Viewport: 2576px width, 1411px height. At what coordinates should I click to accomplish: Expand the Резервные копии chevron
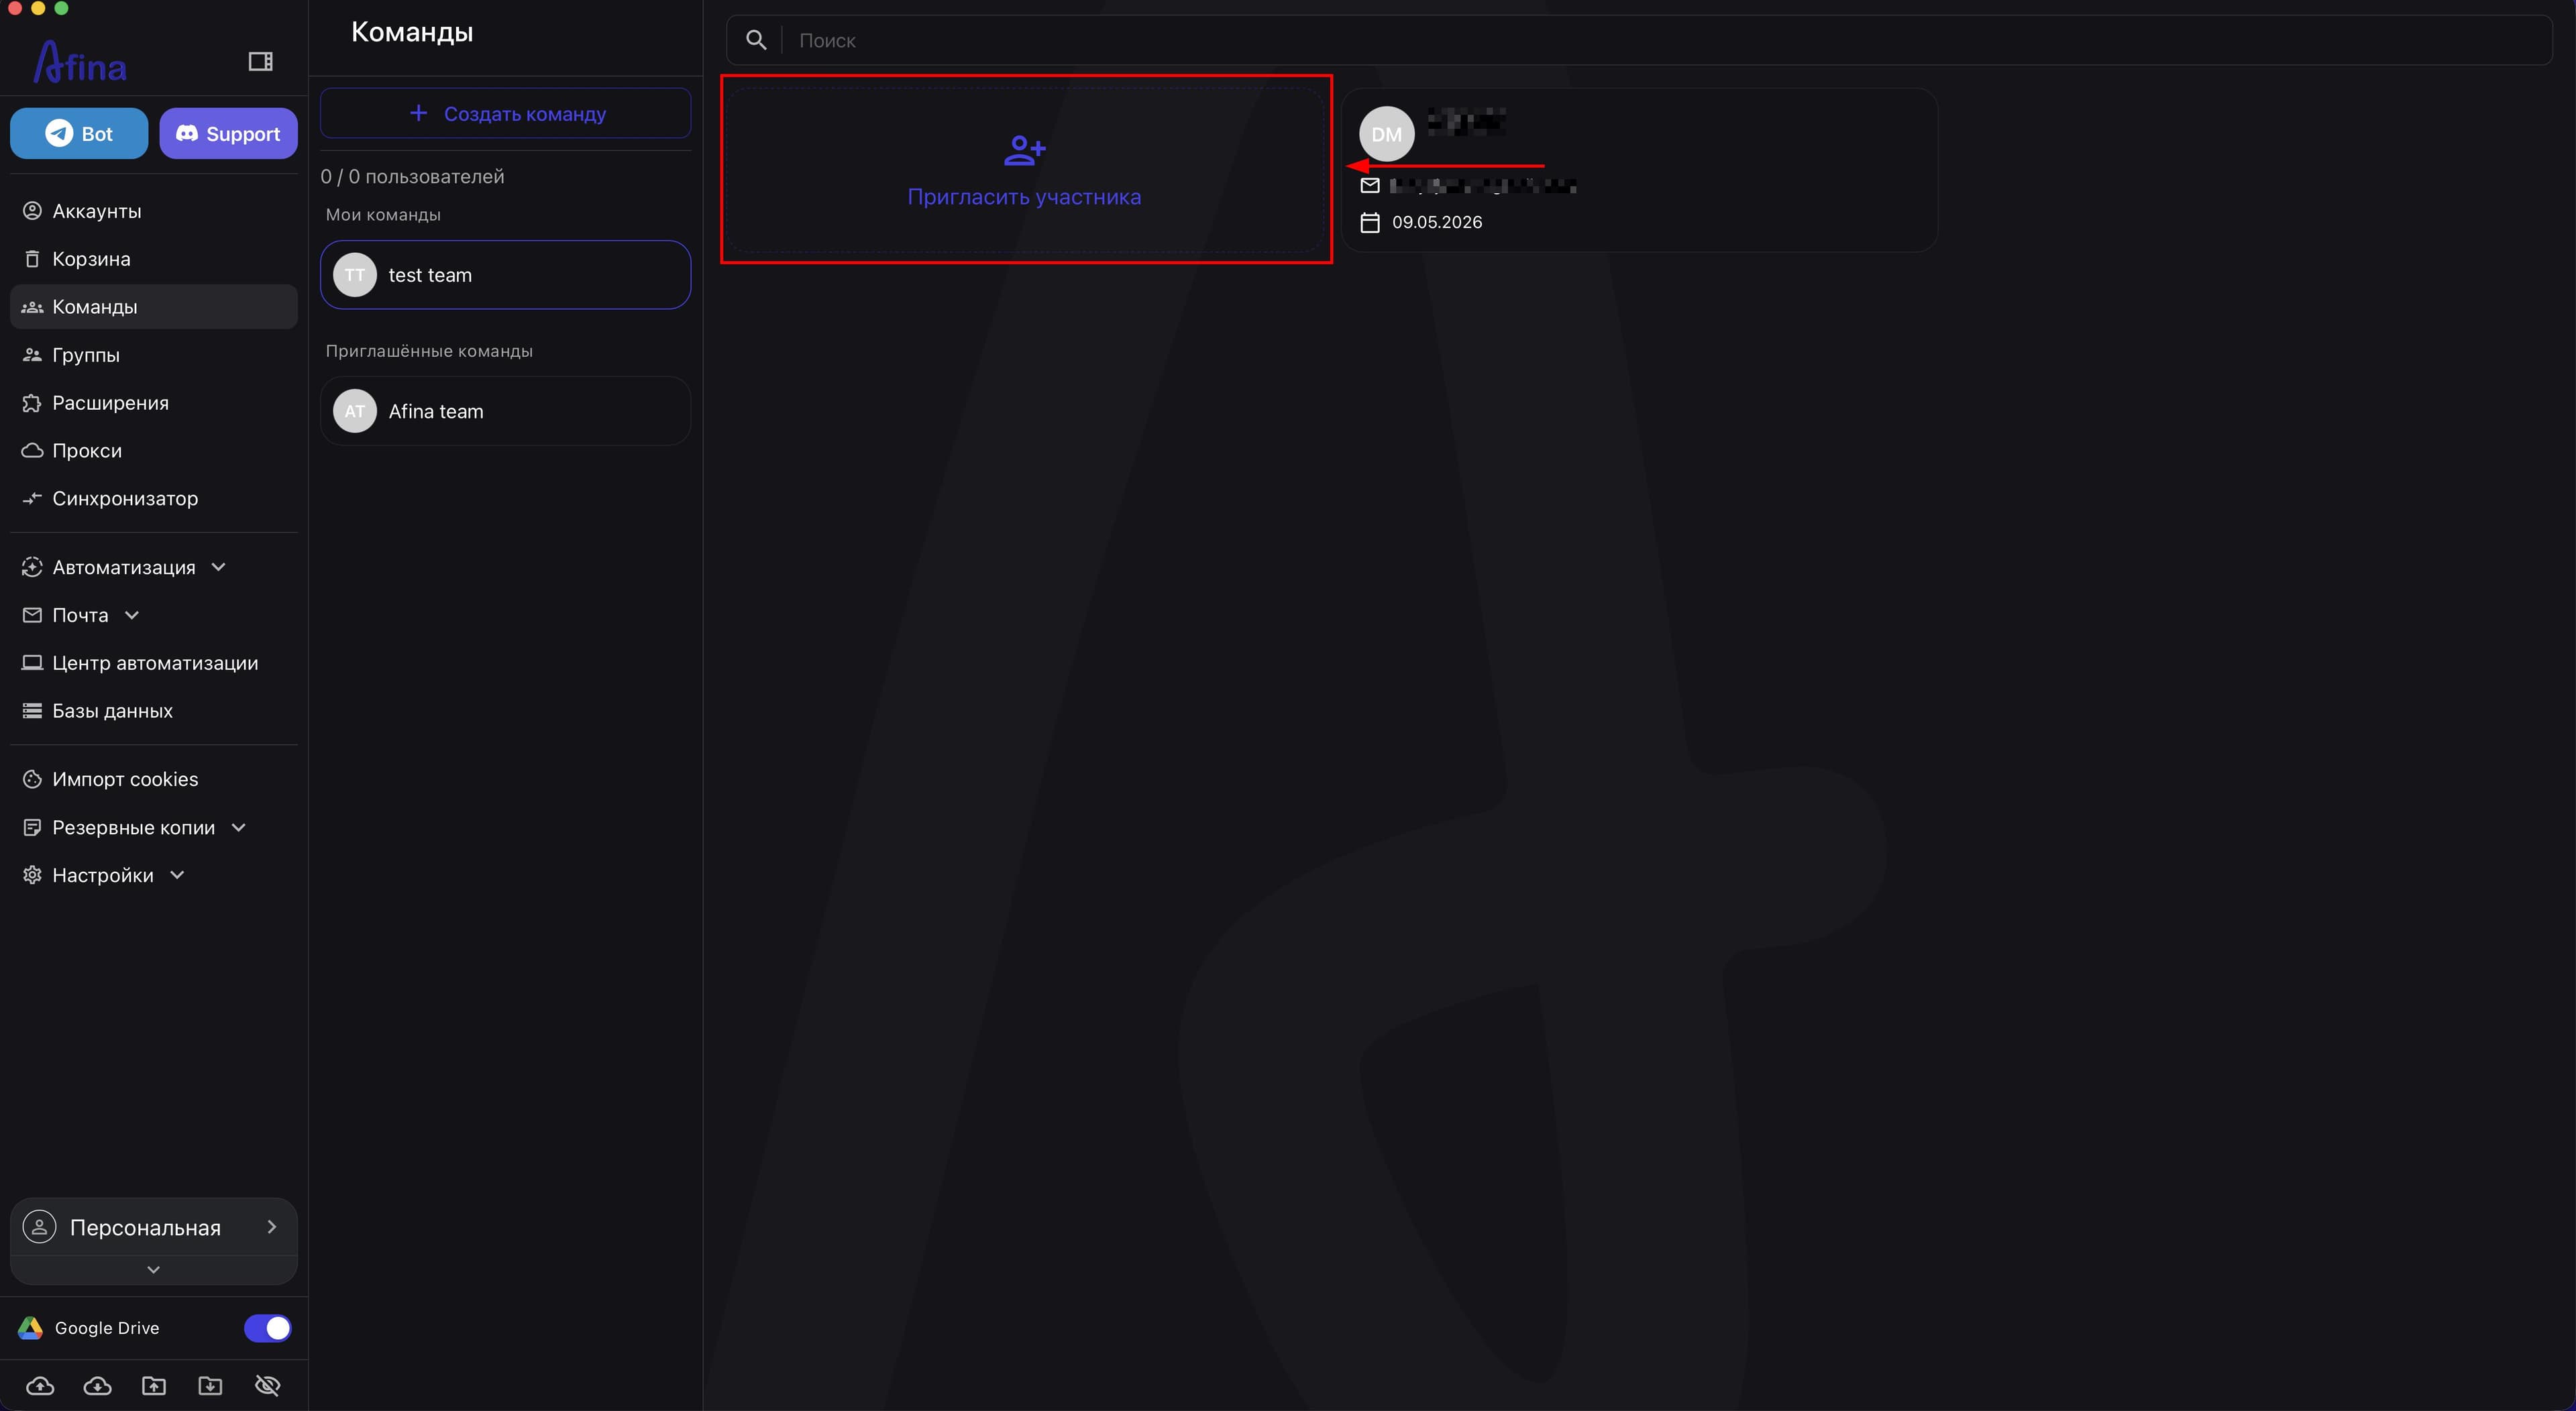pyautogui.click(x=239, y=827)
